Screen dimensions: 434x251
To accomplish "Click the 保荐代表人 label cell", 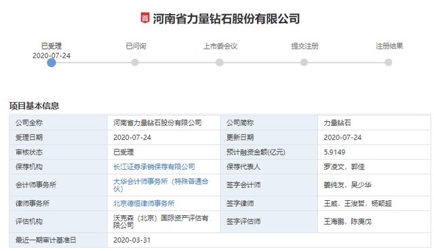I will point(269,167).
